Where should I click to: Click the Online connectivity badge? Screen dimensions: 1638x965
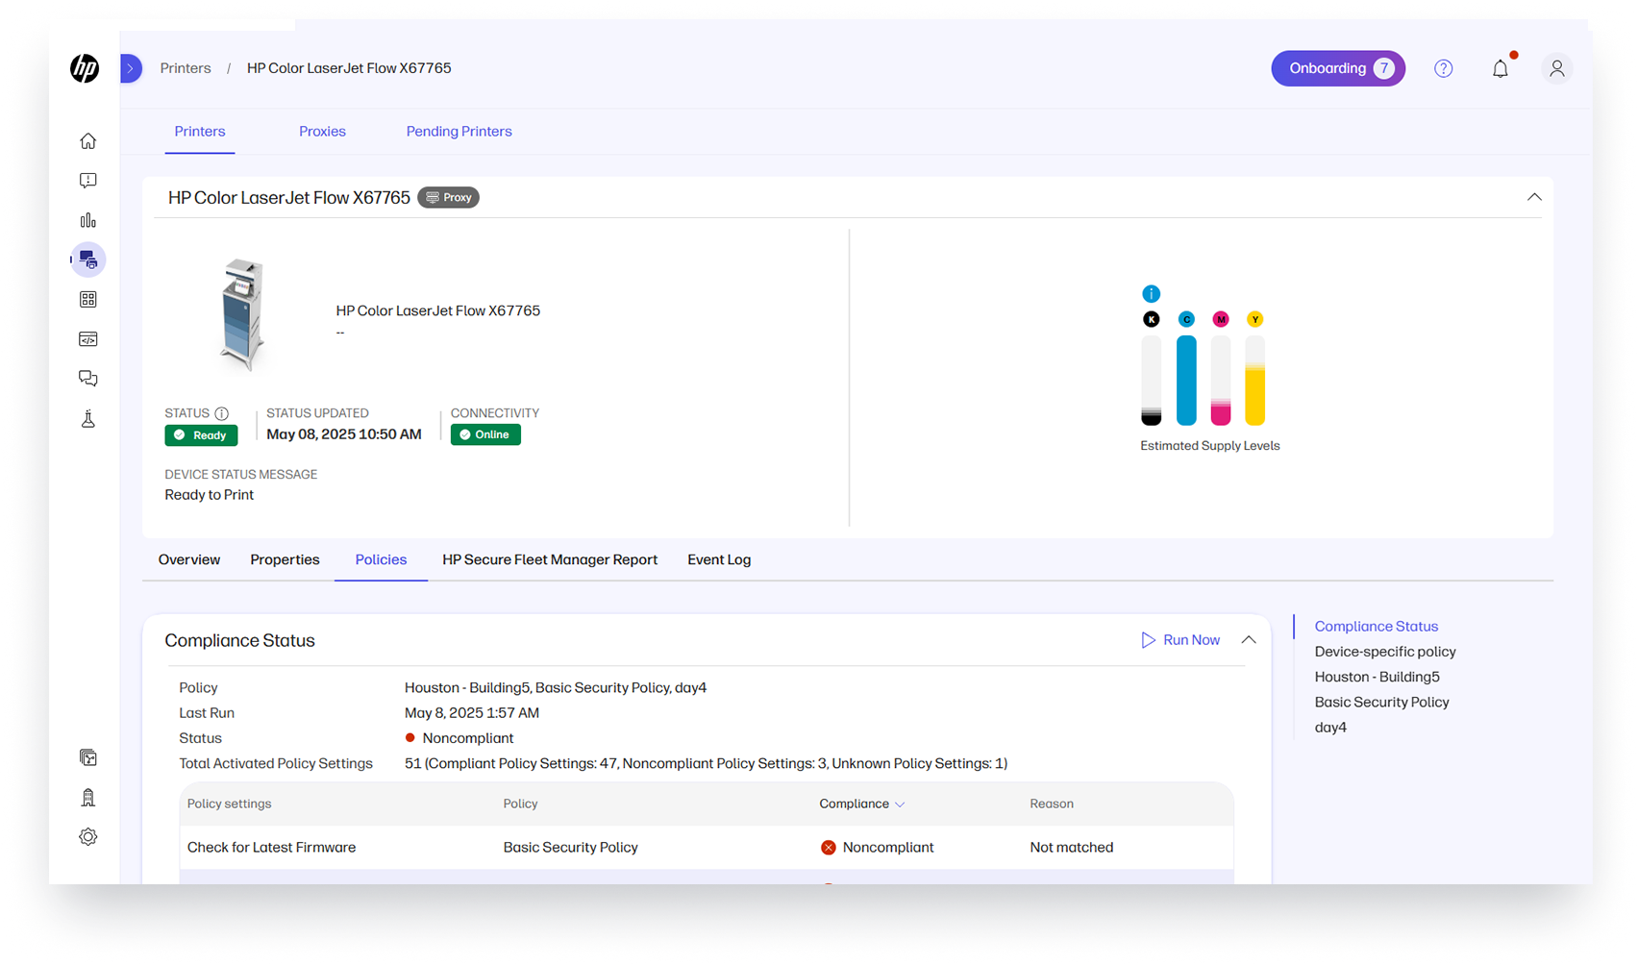click(x=485, y=434)
